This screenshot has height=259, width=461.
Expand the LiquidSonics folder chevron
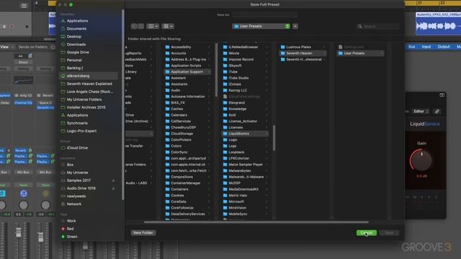coord(267,134)
